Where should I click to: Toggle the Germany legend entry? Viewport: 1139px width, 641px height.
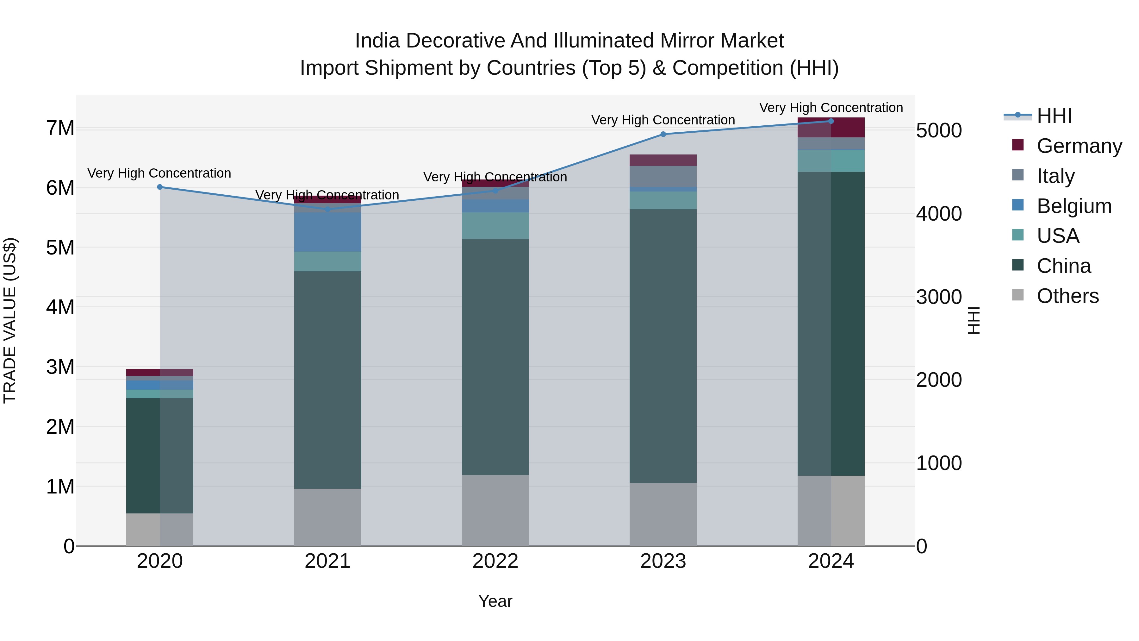(x=1067, y=146)
